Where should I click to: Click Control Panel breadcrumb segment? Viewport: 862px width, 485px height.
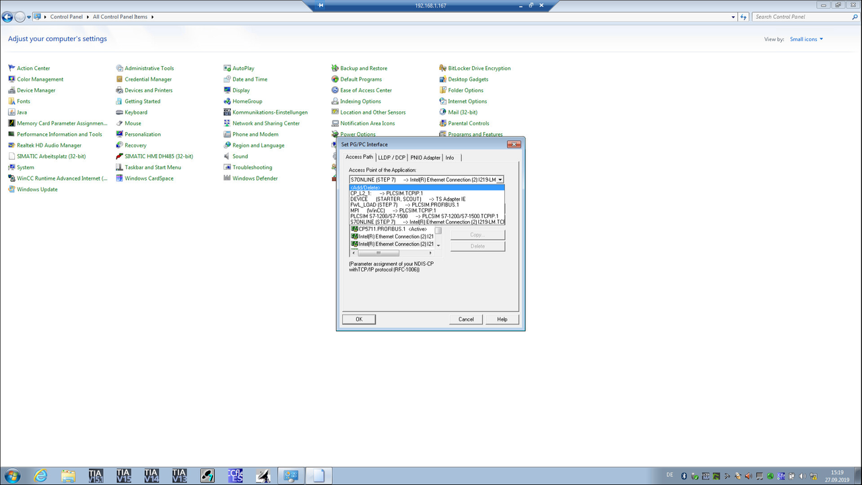pyautogui.click(x=66, y=17)
